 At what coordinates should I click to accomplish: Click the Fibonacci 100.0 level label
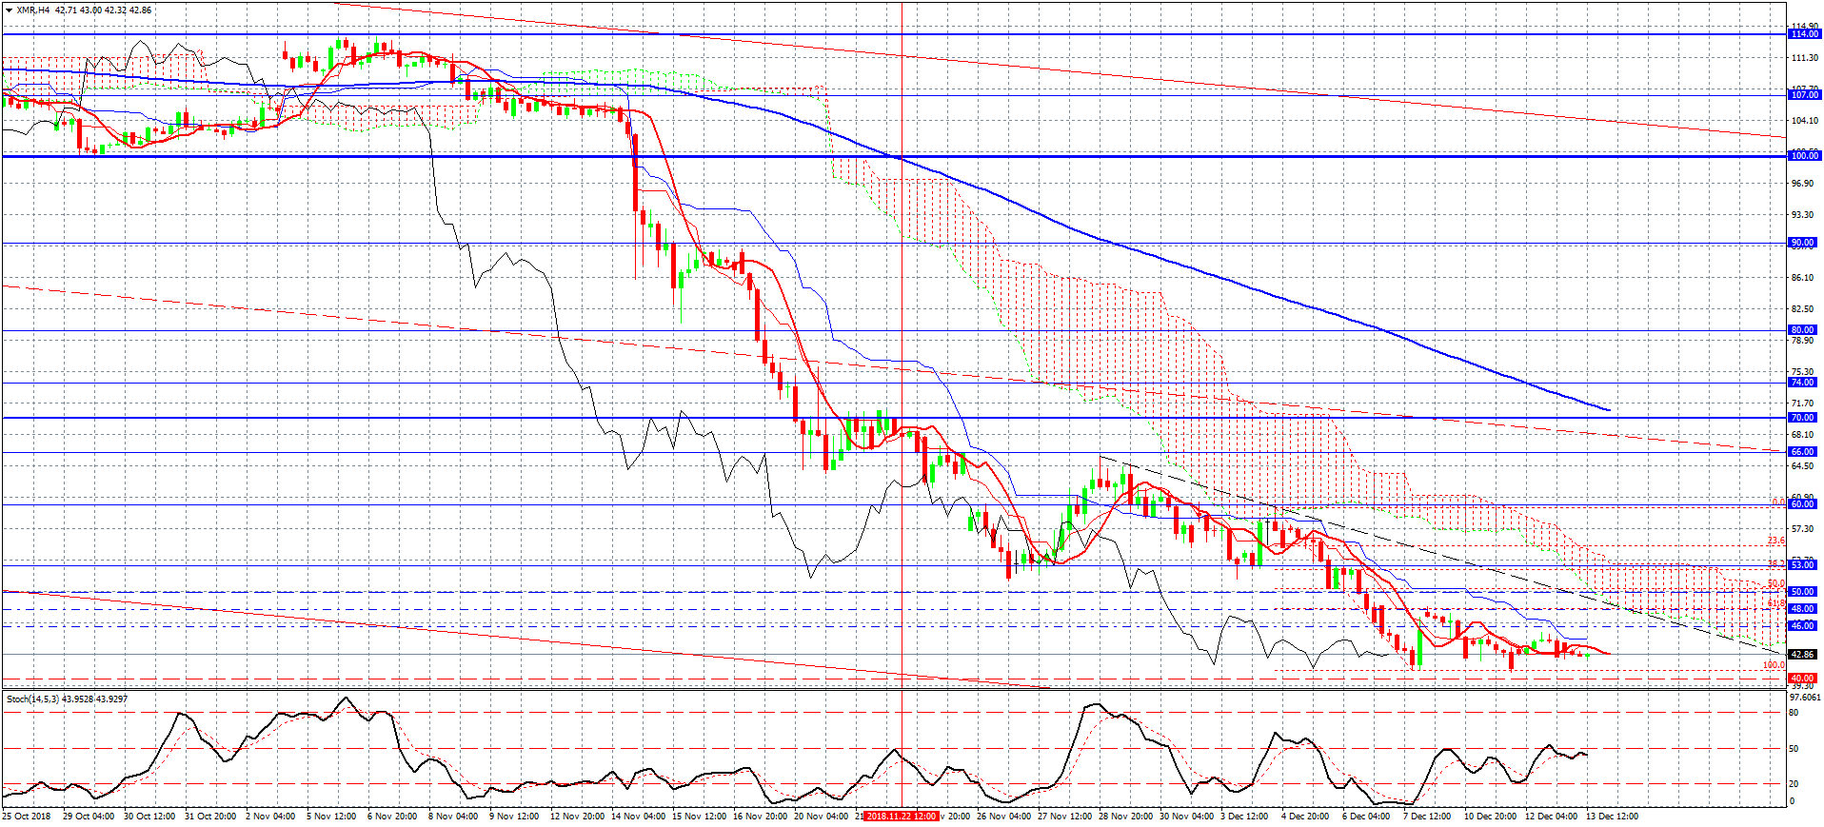[1774, 665]
